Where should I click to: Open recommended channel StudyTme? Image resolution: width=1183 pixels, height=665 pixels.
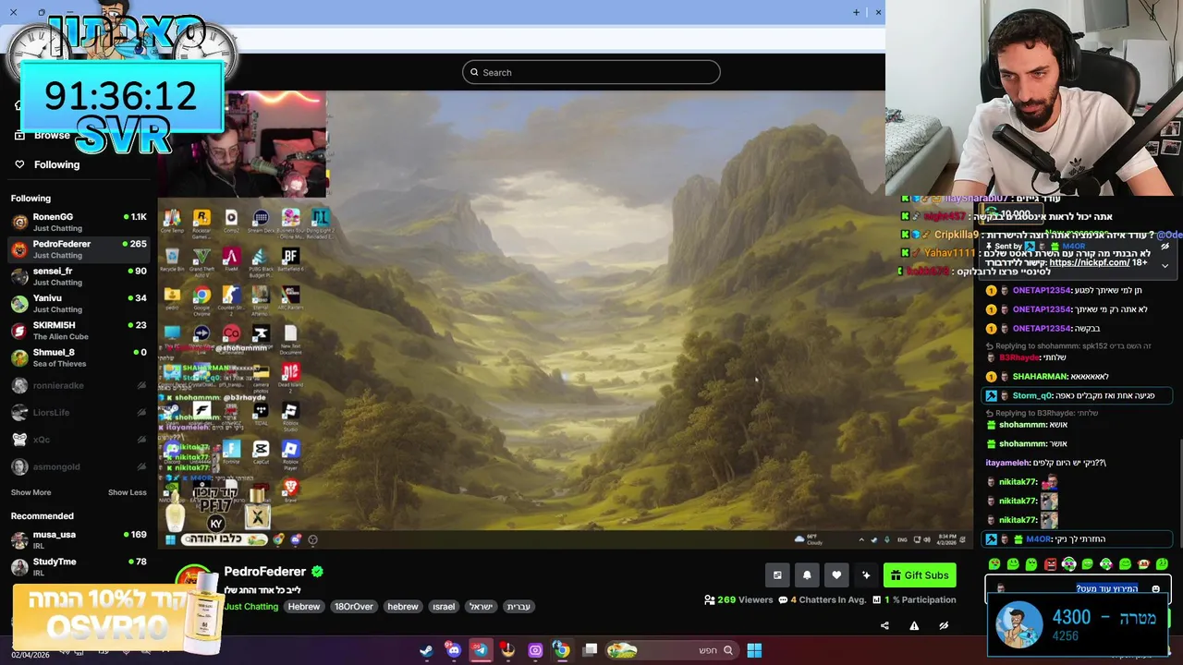[79, 566]
